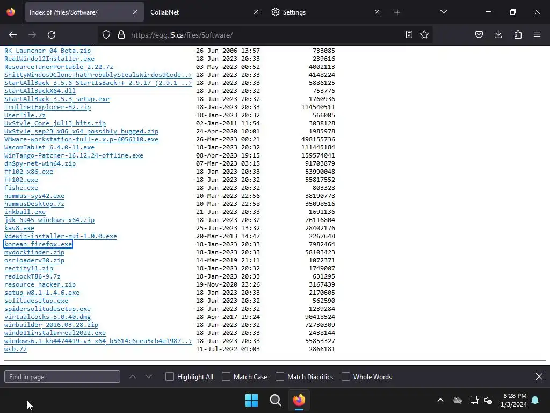This screenshot has width=550, height=413.
Task: Open the jdk-6u45-windows-x64.zip link
Action: click(49, 220)
